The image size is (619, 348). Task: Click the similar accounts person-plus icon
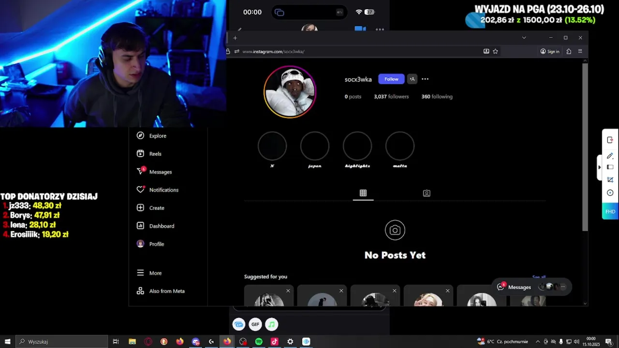point(412,79)
